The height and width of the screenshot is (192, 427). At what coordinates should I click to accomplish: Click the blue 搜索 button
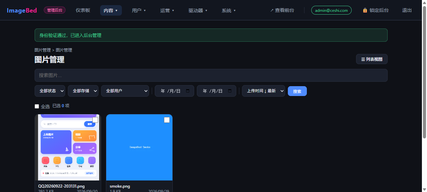click(x=297, y=91)
